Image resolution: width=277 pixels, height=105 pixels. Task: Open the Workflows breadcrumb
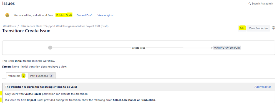tap(9, 26)
